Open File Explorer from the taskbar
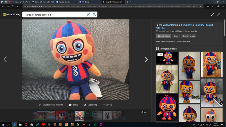This screenshot has height=127, width=226. (20, 124)
